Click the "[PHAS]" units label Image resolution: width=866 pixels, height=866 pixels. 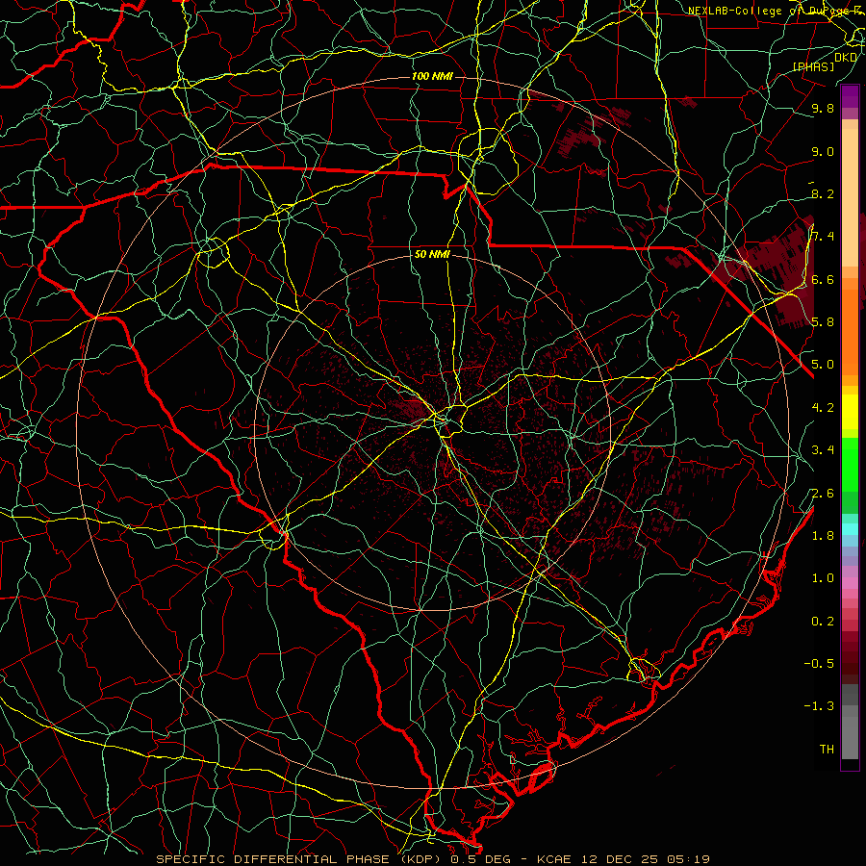pyautogui.click(x=813, y=66)
